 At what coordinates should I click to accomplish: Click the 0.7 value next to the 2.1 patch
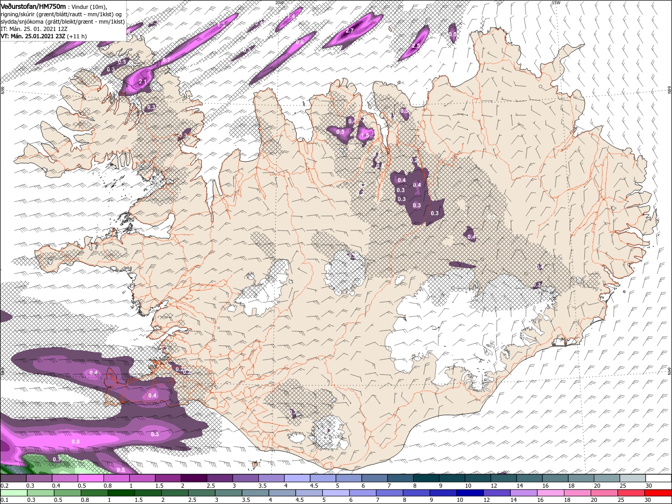point(166,60)
